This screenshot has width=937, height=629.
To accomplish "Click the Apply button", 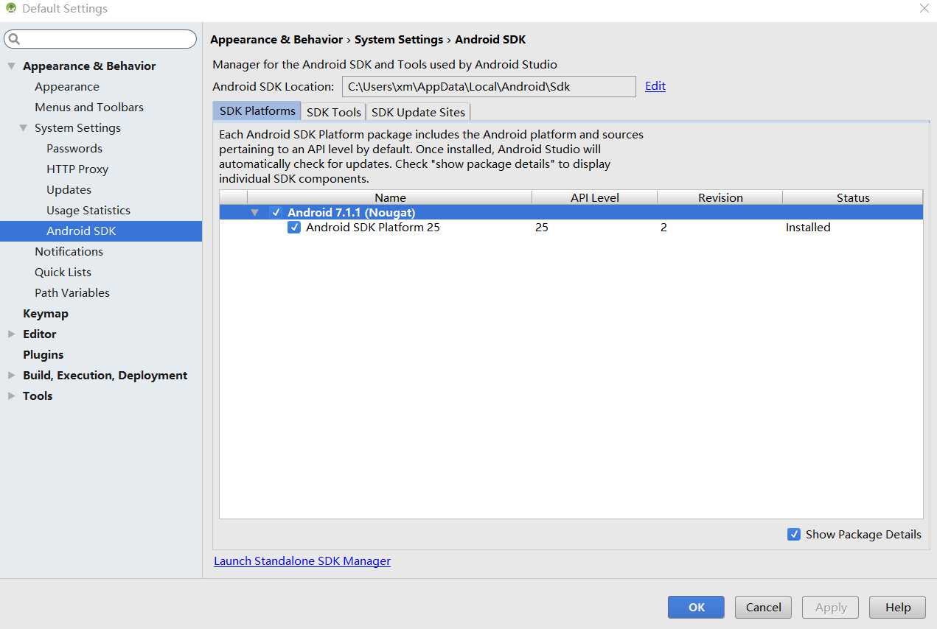I will [831, 608].
